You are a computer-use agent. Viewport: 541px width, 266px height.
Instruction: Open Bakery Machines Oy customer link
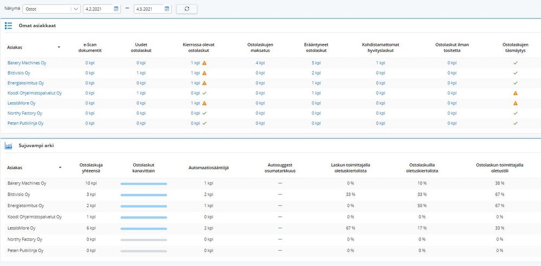(27, 63)
